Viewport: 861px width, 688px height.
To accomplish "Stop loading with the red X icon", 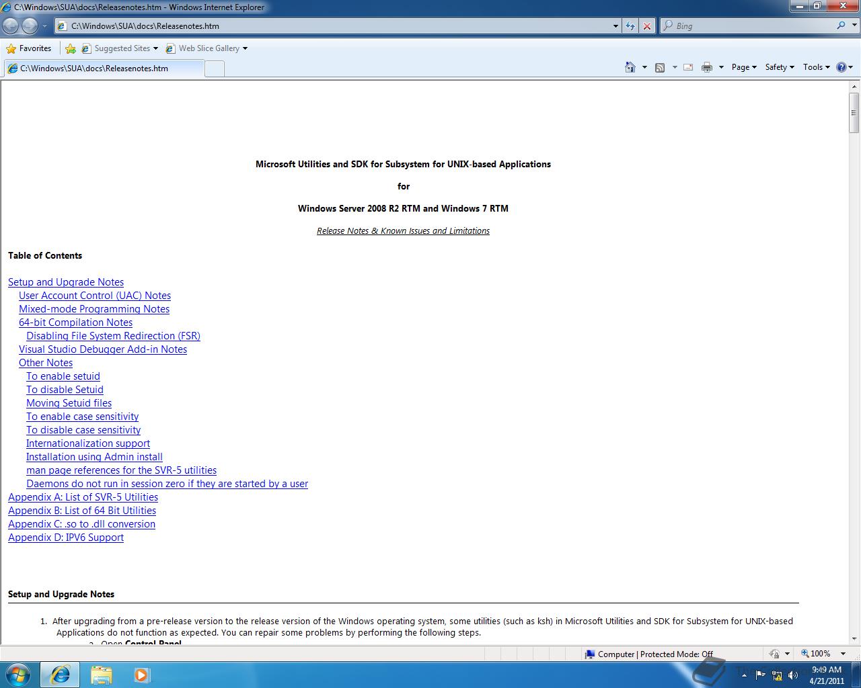I will [647, 26].
